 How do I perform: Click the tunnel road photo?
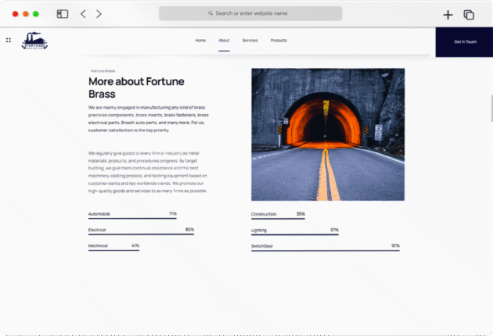click(x=327, y=134)
